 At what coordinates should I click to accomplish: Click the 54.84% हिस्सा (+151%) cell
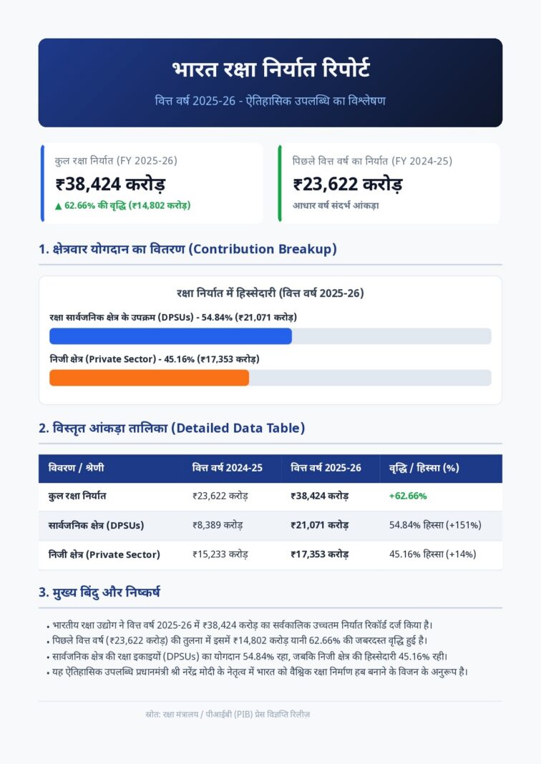435,525
